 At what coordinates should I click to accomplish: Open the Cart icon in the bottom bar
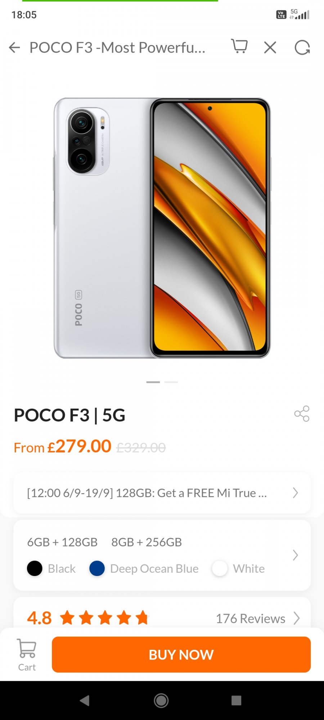[27, 655]
